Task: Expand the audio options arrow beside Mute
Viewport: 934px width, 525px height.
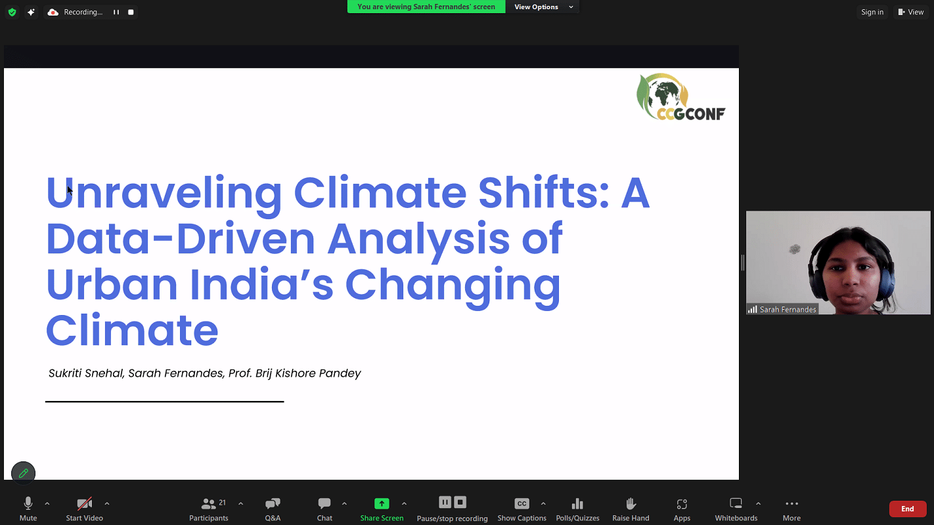Action: click(x=47, y=503)
